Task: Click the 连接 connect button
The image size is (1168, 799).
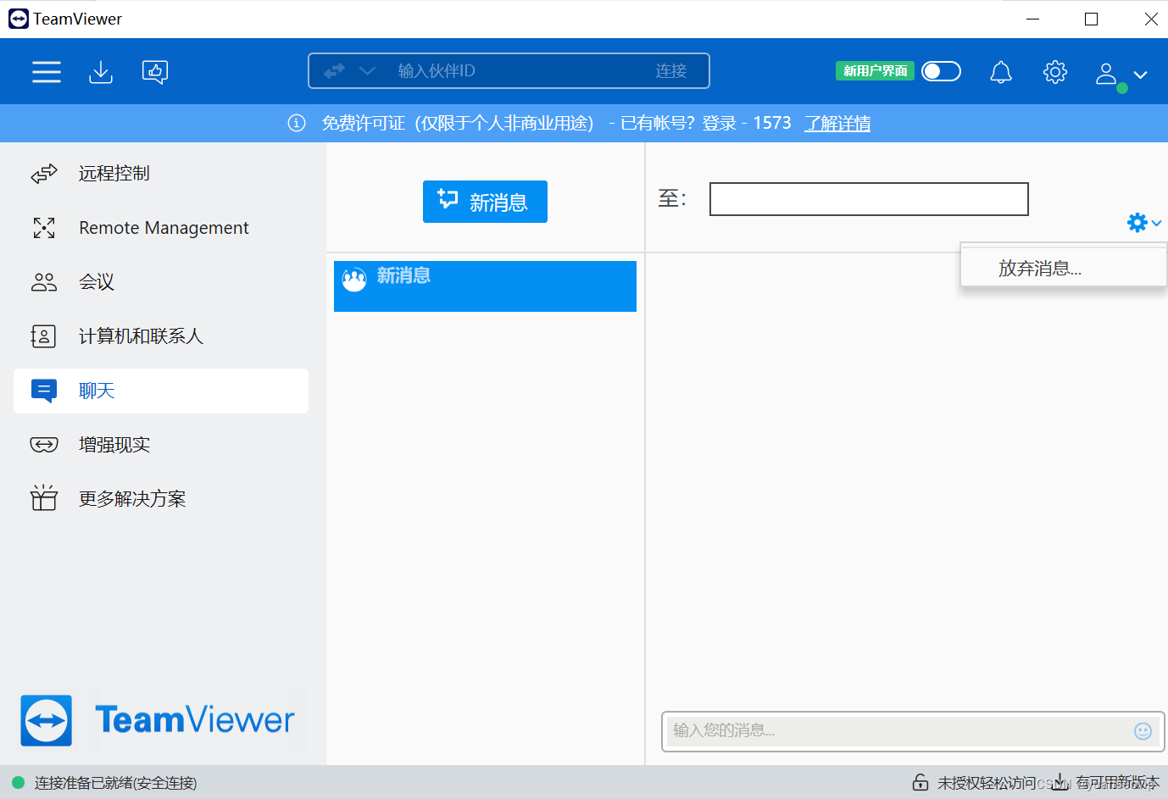Action: 671,71
